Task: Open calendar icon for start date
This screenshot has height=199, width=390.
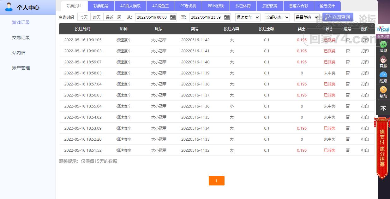Action: point(173,17)
